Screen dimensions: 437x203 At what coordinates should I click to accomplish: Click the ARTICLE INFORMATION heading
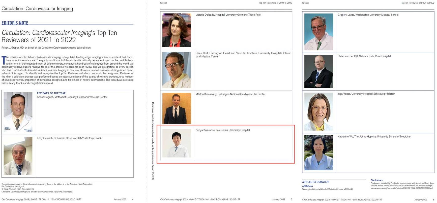(x=316, y=182)
